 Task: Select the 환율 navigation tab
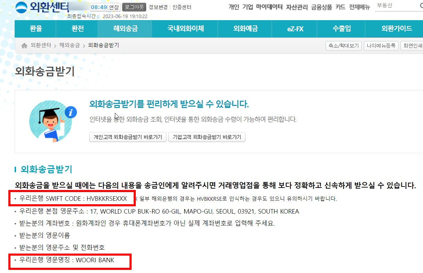36,29
